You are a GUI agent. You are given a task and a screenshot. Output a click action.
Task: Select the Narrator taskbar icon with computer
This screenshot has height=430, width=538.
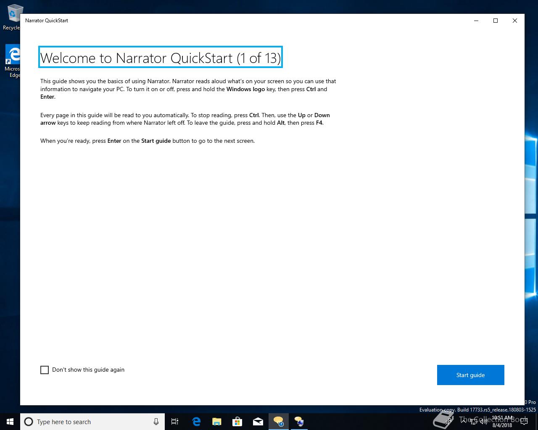tap(299, 422)
